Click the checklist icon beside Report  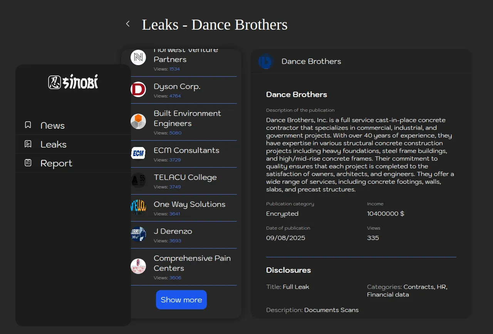(28, 163)
